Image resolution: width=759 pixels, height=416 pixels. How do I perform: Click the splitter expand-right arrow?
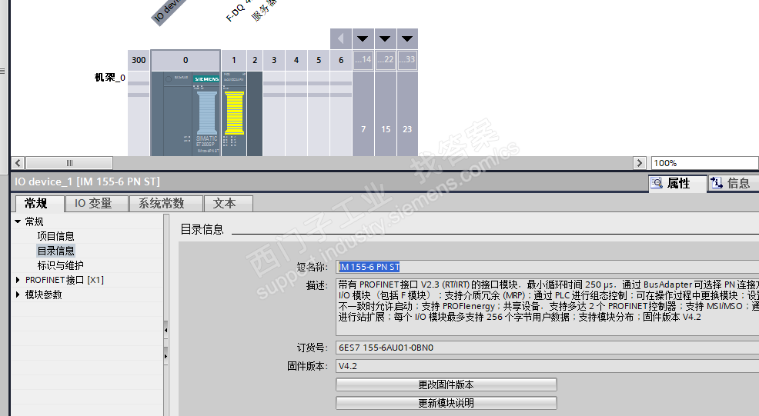166,356
